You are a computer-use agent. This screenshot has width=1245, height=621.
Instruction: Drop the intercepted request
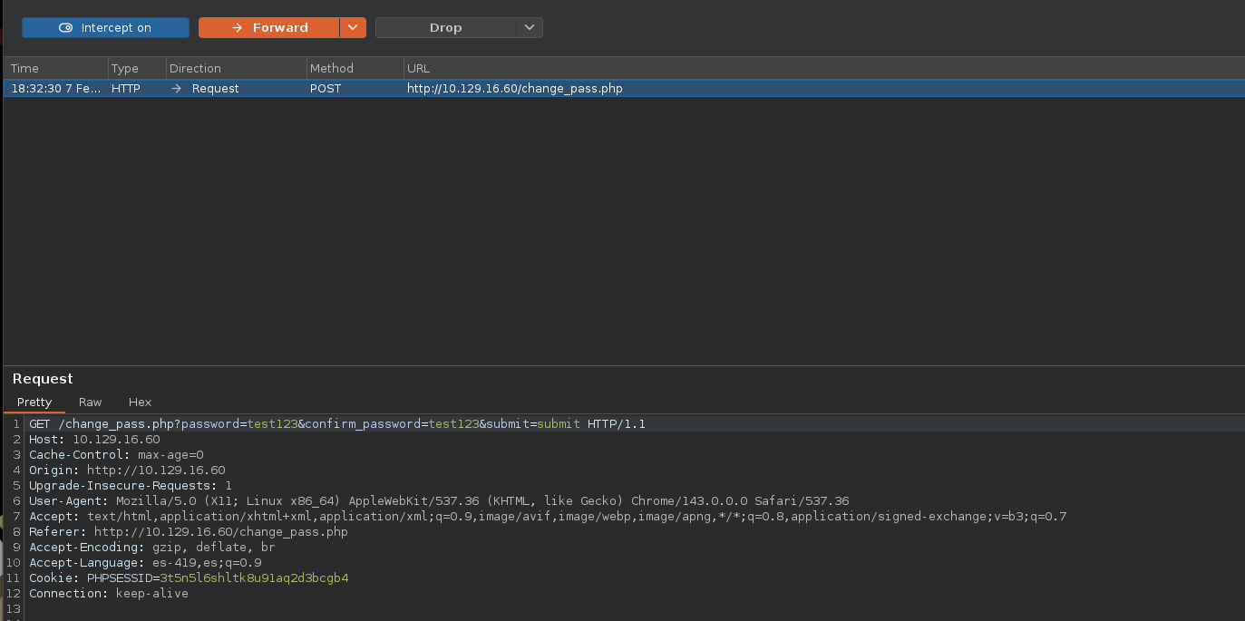click(x=445, y=28)
